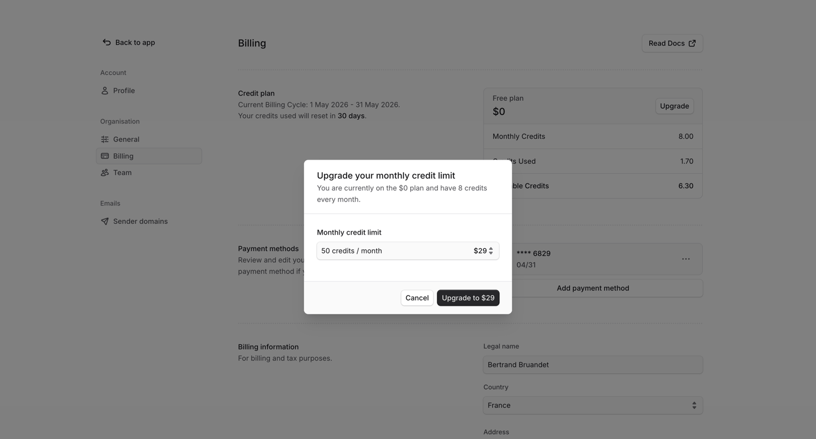Click the Back to app link
Viewport: 816px width, 439px height.
click(128, 42)
